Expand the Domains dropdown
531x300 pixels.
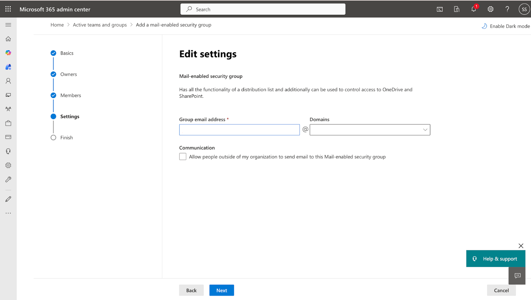pyautogui.click(x=370, y=130)
